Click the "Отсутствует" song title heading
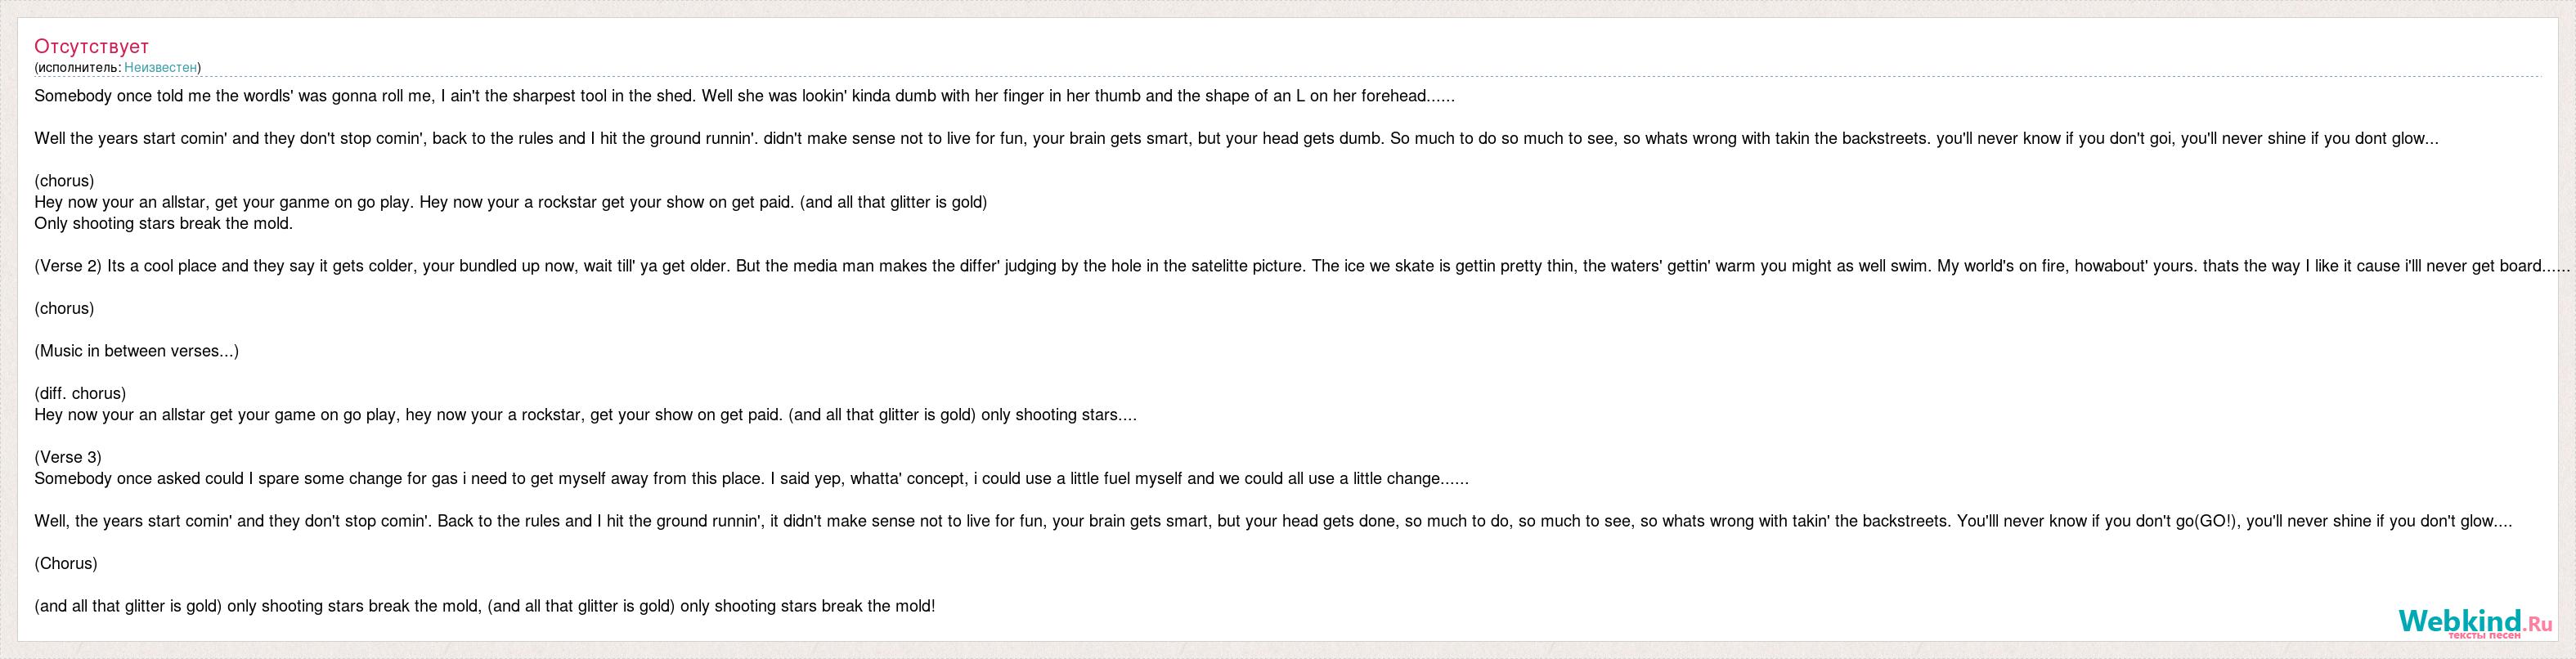 point(91,46)
